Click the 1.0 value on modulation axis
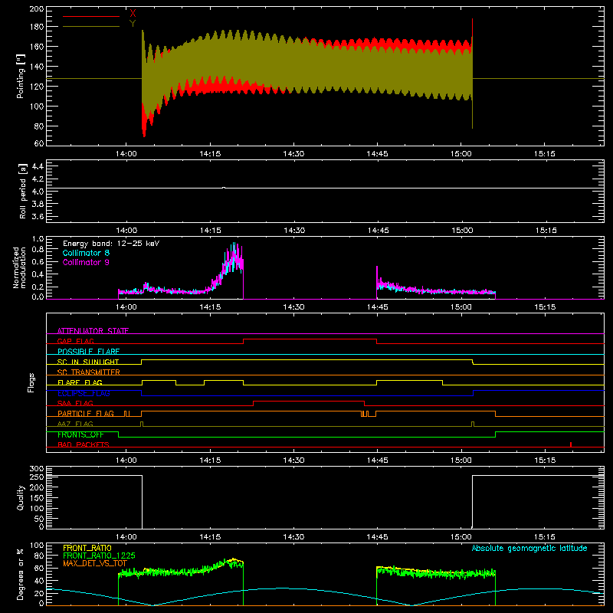 click(x=38, y=239)
